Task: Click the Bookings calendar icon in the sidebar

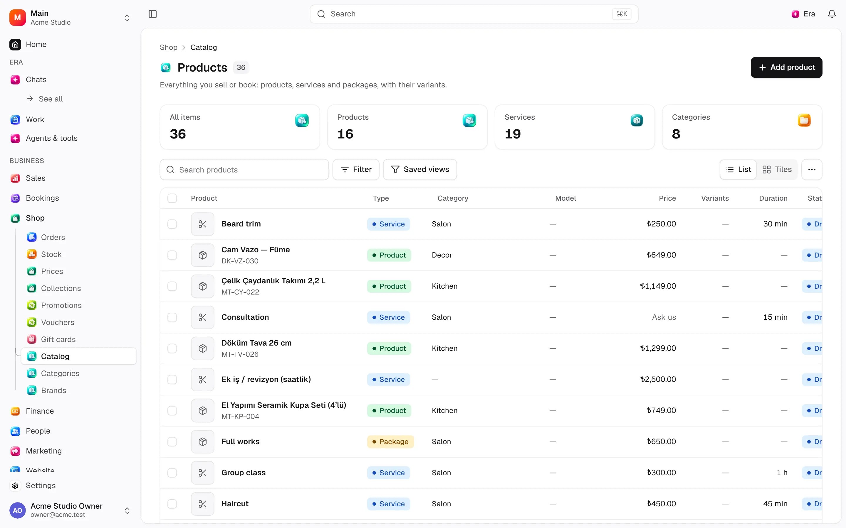Action: (x=15, y=198)
